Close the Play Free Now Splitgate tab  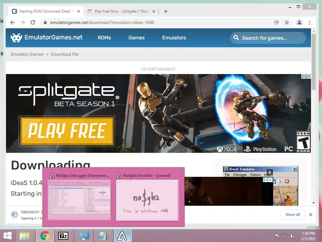click(x=153, y=11)
